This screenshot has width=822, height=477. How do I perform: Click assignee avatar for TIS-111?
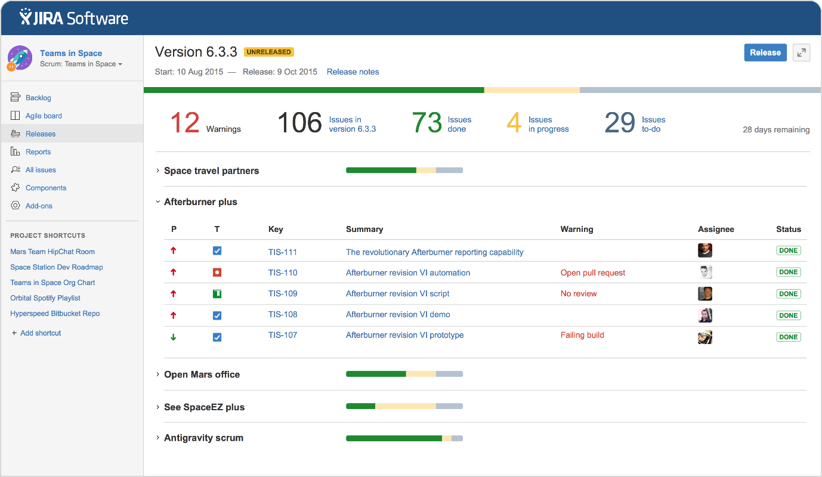705,250
